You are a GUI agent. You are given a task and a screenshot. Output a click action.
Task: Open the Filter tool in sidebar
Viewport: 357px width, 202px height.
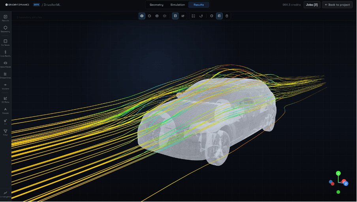[6, 133]
